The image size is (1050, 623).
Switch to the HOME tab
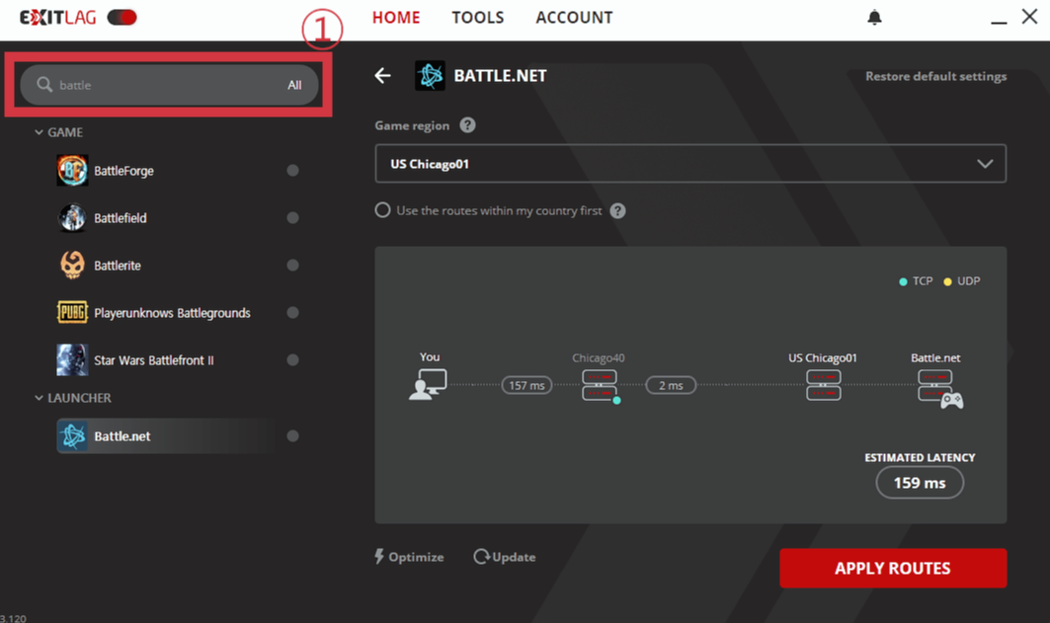click(x=396, y=18)
